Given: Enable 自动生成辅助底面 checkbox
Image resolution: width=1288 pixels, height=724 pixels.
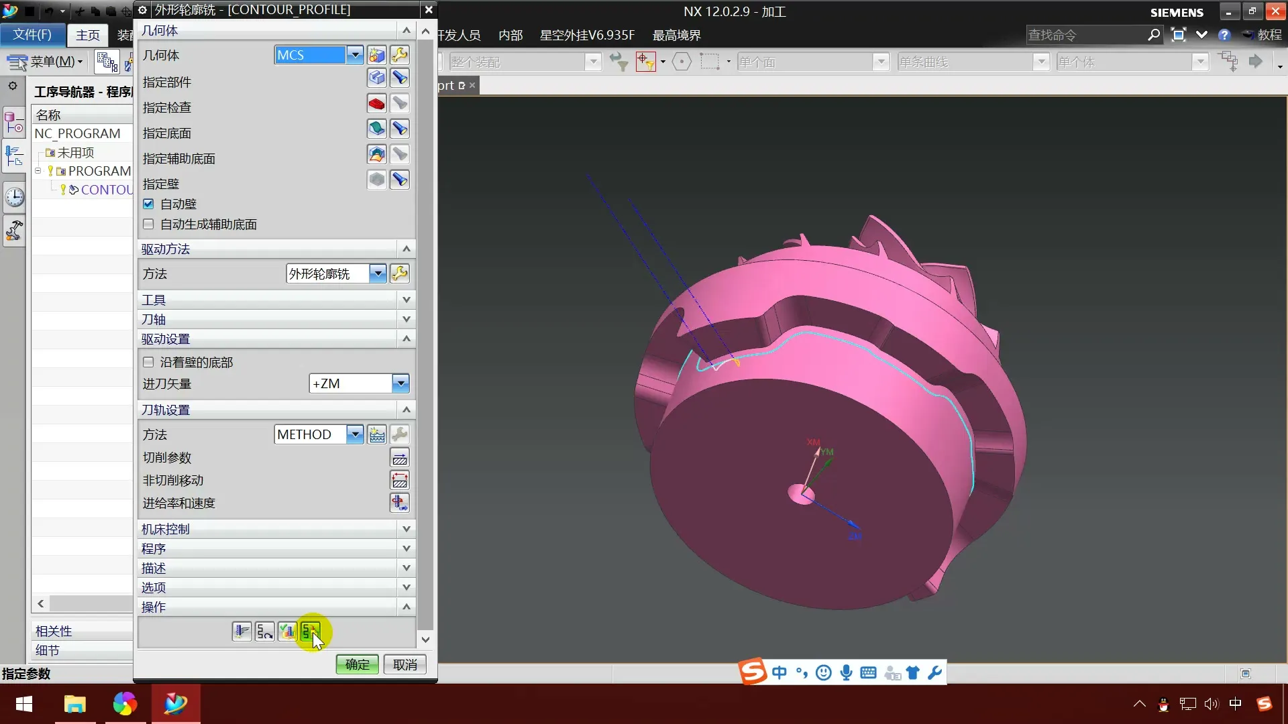Looking at the screenshot, I should [x=148, y=224].
